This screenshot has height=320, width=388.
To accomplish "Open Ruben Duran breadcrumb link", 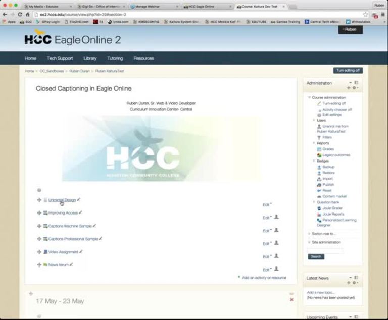I will point(79,71).
